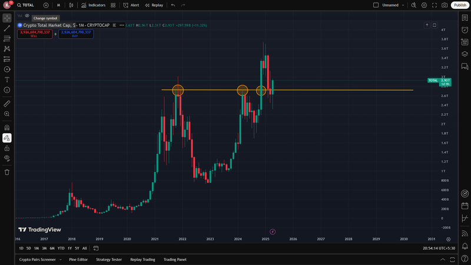
Task: Toggle stay in drawing mode
Action: [7, 138]
